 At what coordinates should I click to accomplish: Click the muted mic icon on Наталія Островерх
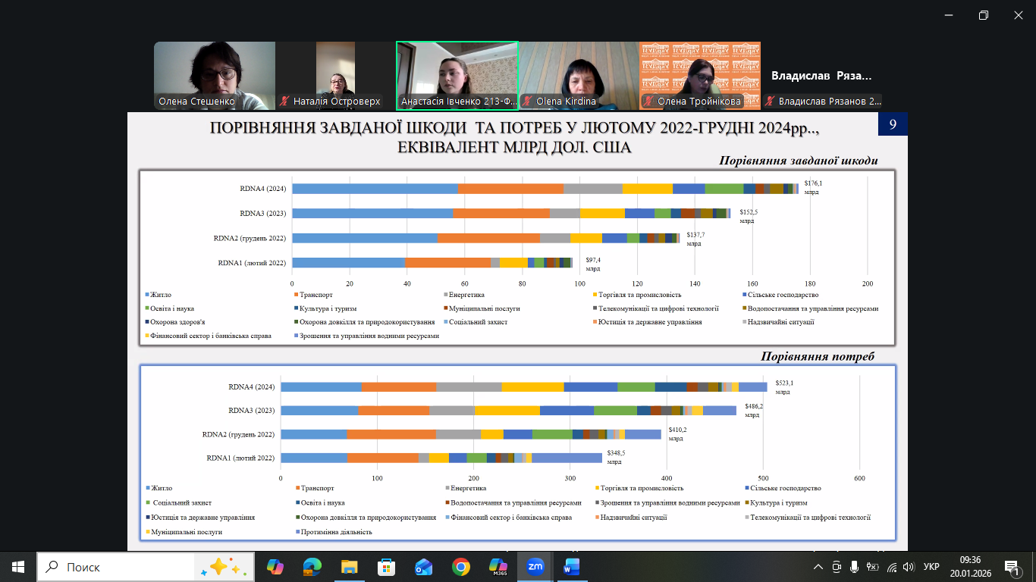284,102
